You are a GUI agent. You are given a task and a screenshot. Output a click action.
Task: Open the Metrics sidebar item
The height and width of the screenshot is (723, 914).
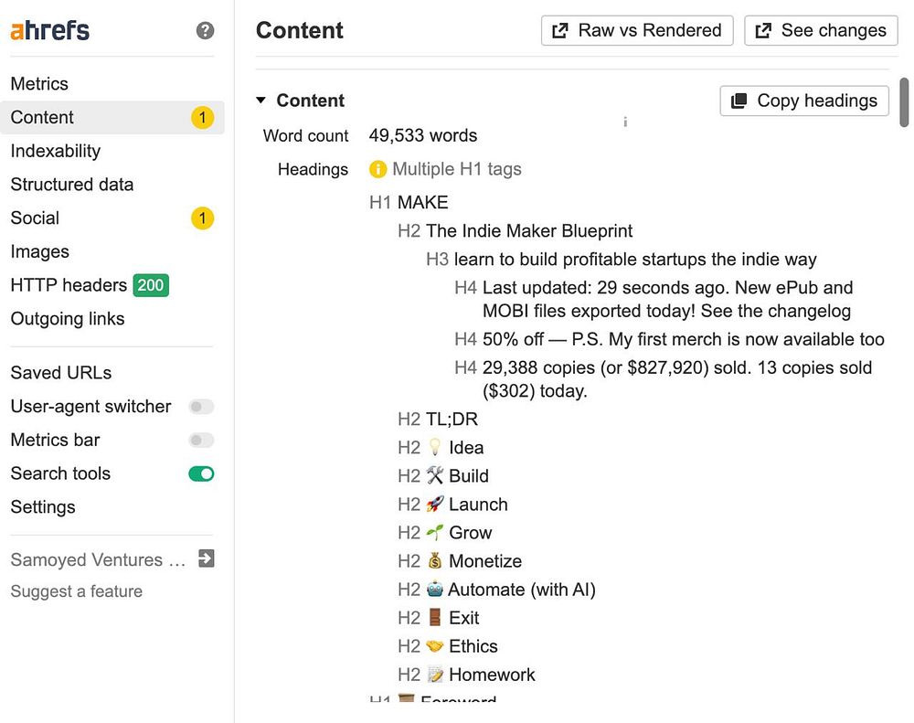[x=39, y=84]
